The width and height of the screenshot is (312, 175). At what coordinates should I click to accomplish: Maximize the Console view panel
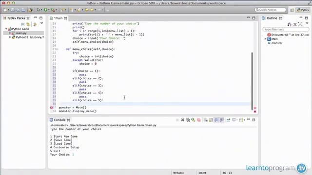[253, 120]
